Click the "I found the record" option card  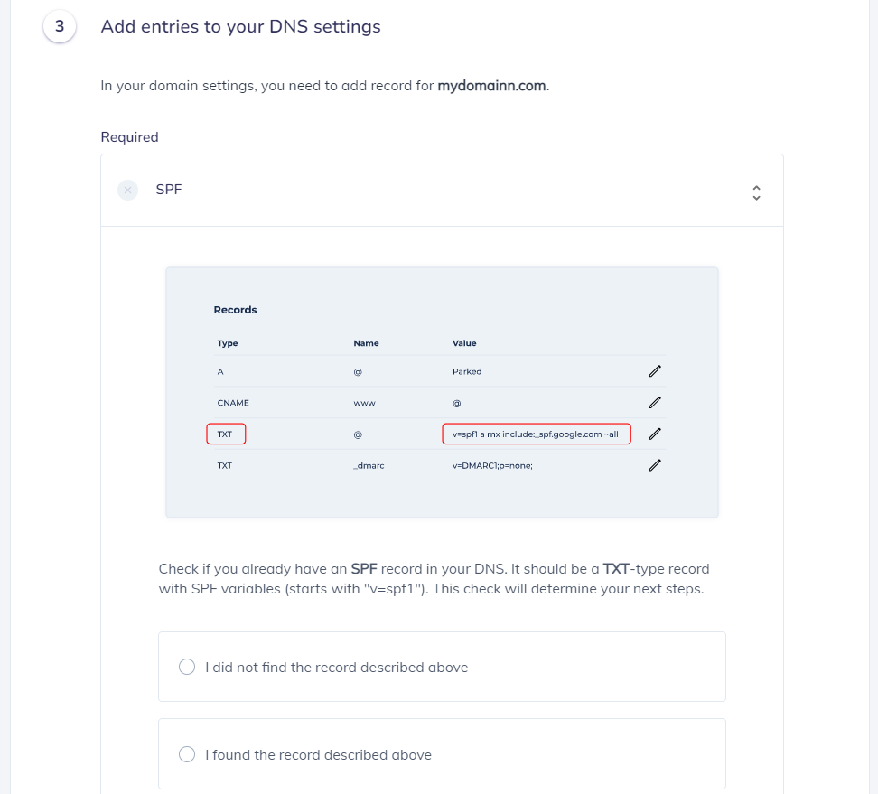point(442,754)
